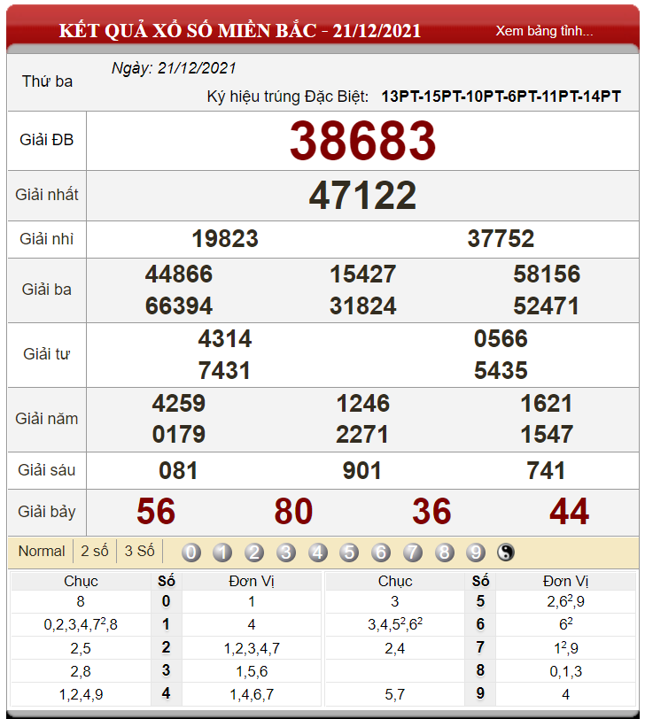Viewport: 645px width, 719px height.
Task: Click the digit 5 ball filter
Action: [x=349, y=553]
